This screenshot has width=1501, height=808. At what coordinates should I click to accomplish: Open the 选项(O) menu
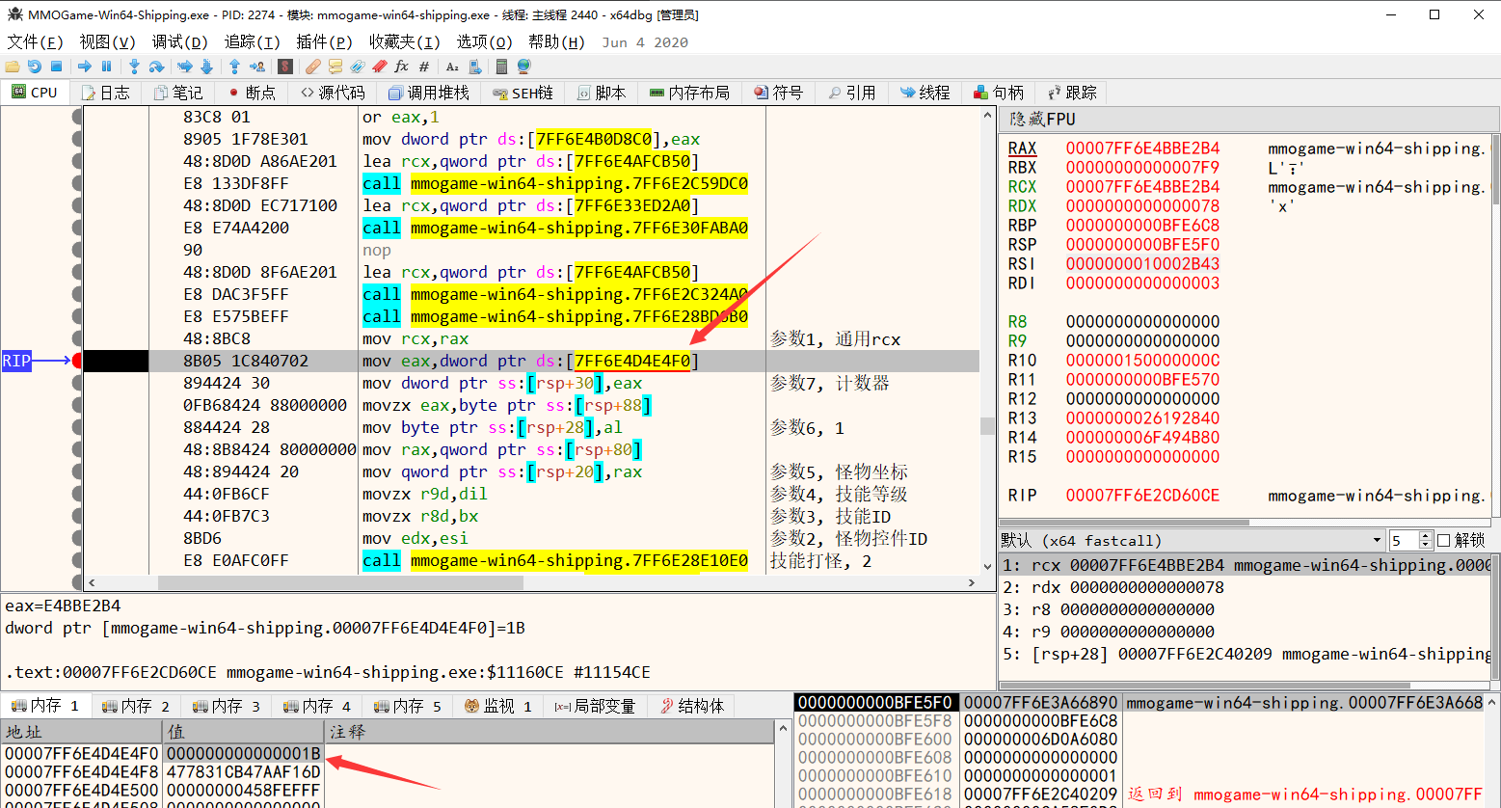pos(484,41)
